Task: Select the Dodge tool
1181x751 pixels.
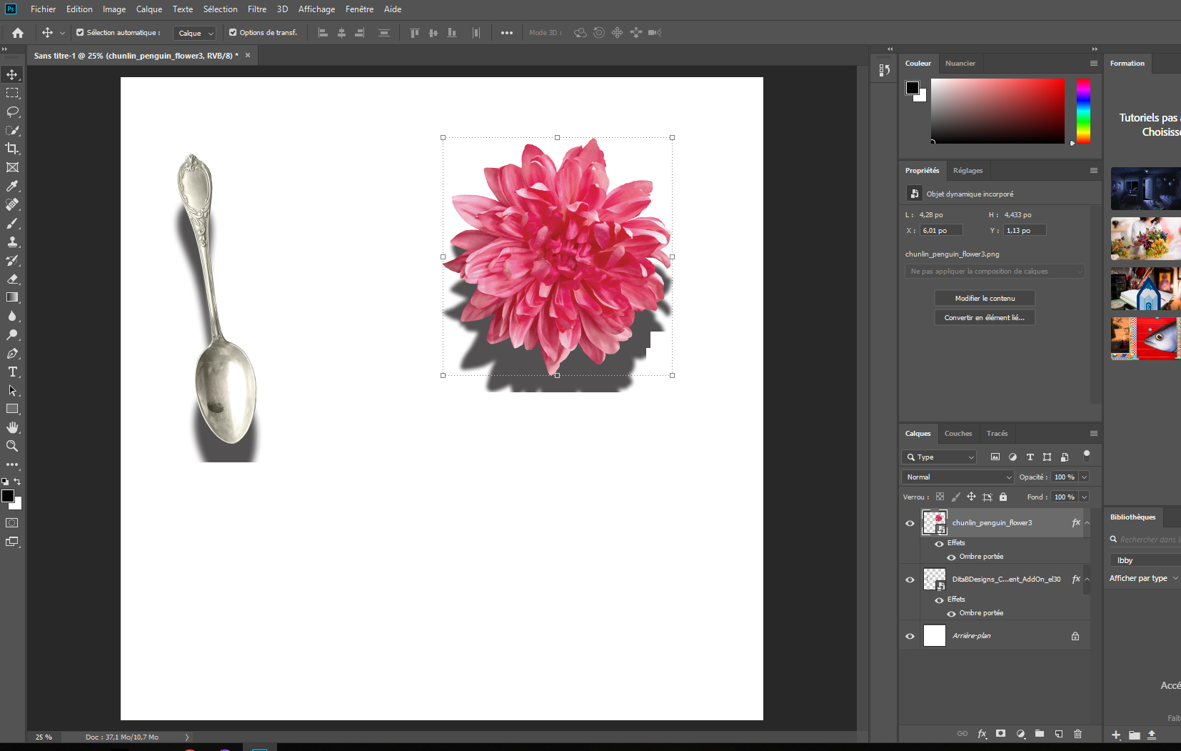Action: [x=12, y=334]
